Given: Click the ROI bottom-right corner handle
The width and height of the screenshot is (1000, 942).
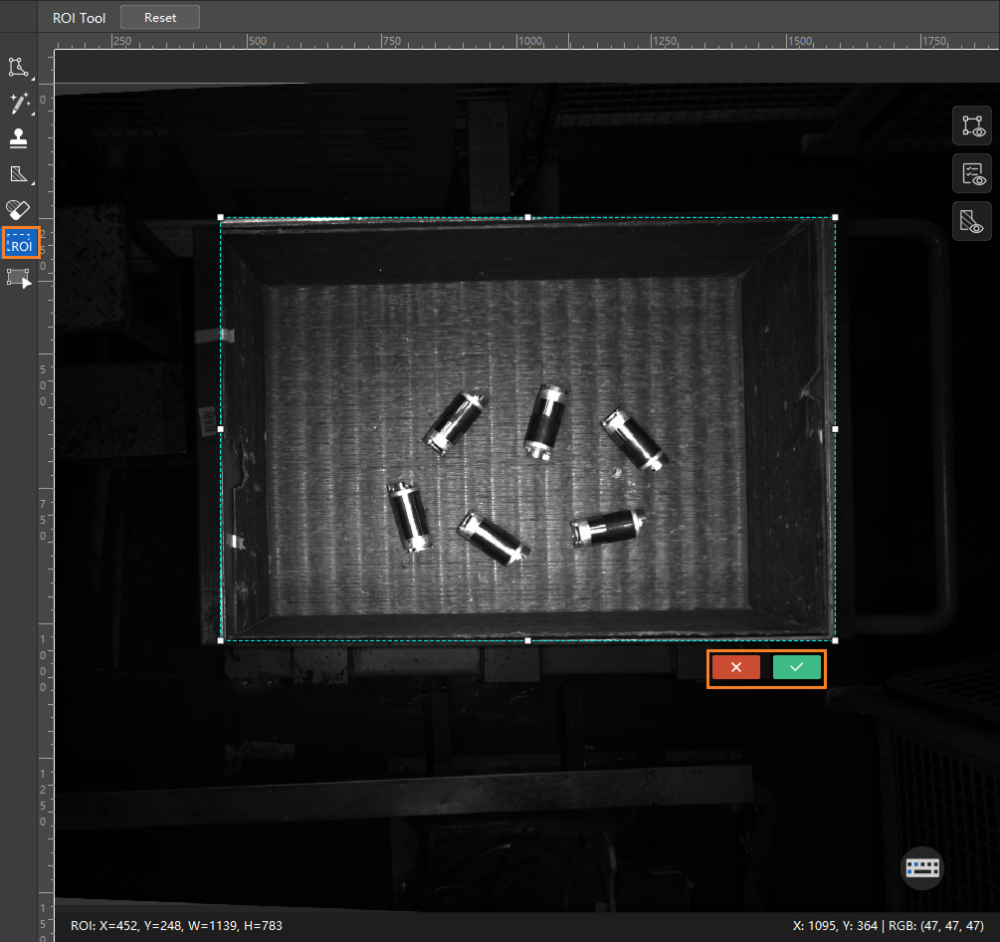Looking at the screenshot, I should pyautogui.click(x=835, y=640).
